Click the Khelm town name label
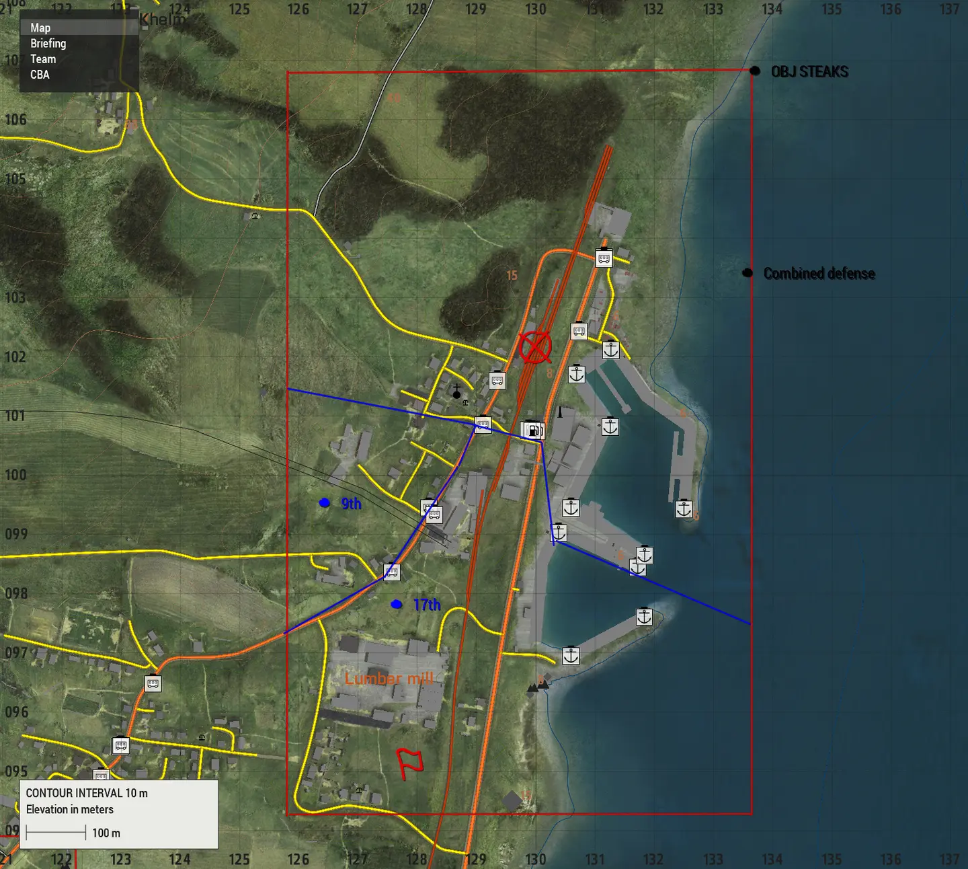Image resolution: width=968 pixels, height=869 pixels. [162, 20]
